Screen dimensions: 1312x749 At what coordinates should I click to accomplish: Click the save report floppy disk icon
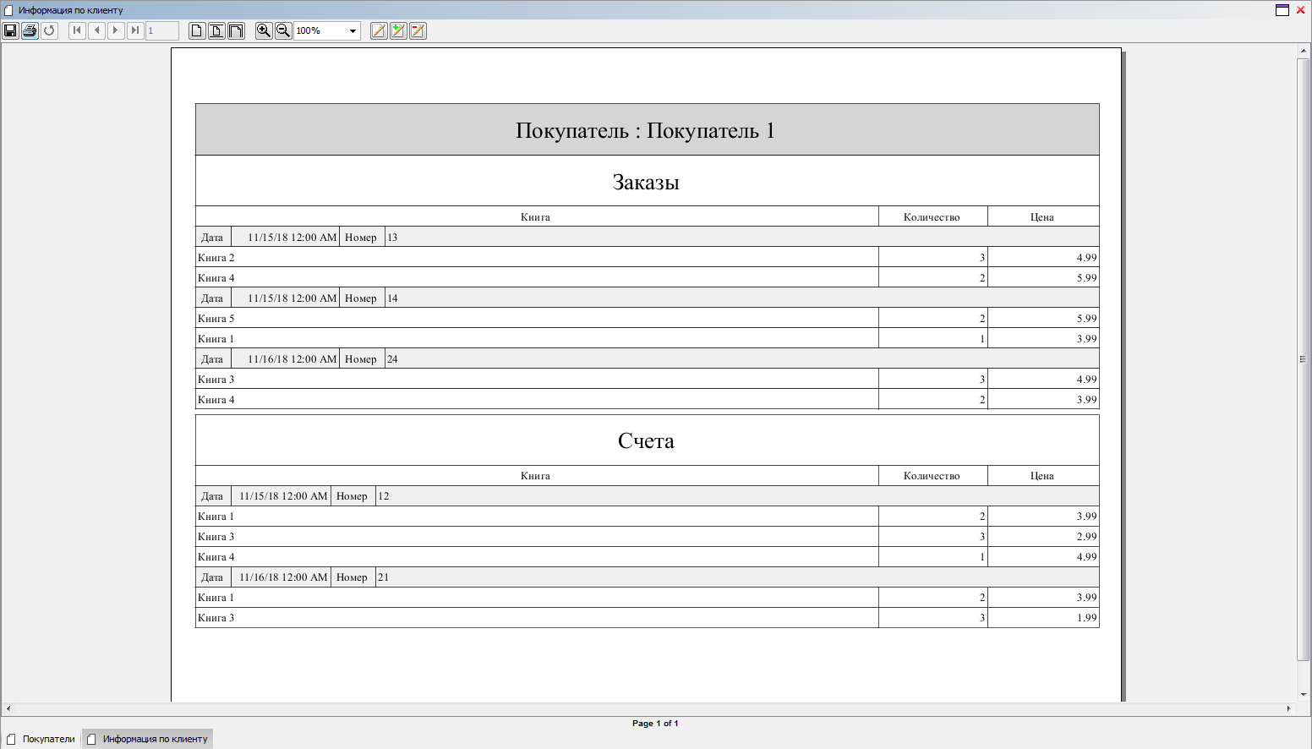[10, 30]
